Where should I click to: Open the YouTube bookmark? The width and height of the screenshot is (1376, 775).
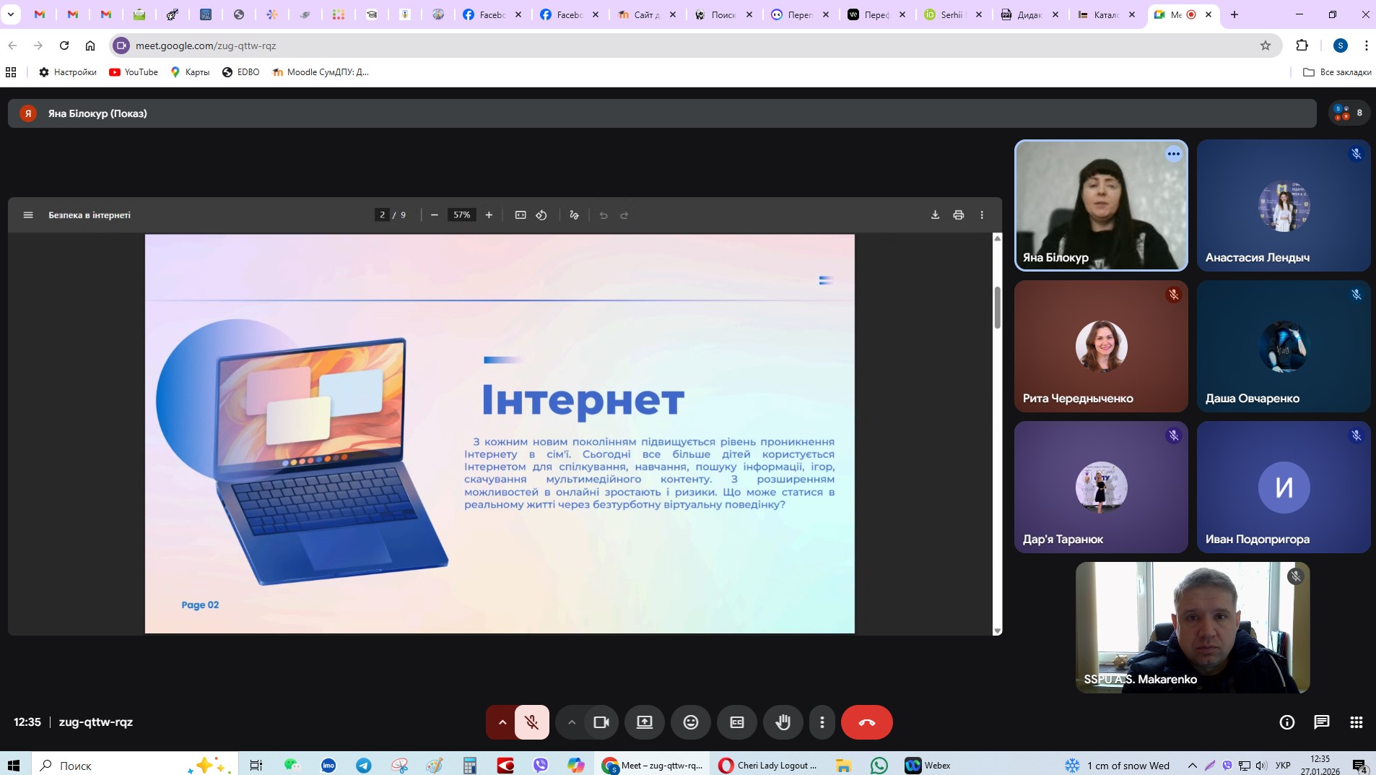tap(134, 72)
